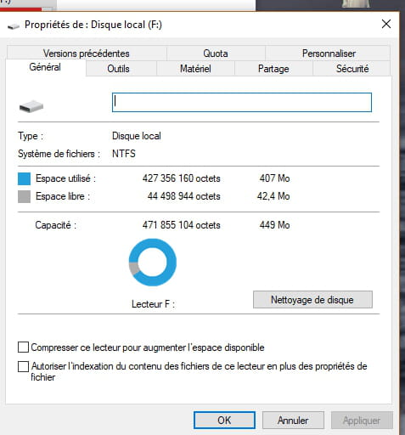Enable the compress this drive checkbox
Screen dimensions: 405x435
(23, 347)
